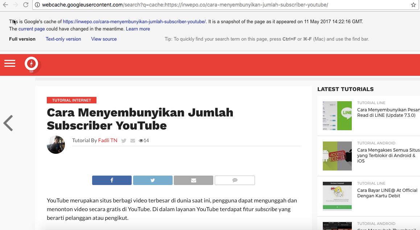This screenshot has width=420, height=230.
Task: Click the webcache URL address bar
Action: pos(225,5)
